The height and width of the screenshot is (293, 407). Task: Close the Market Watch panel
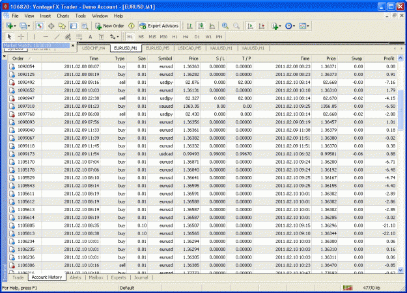pos(73,45)
